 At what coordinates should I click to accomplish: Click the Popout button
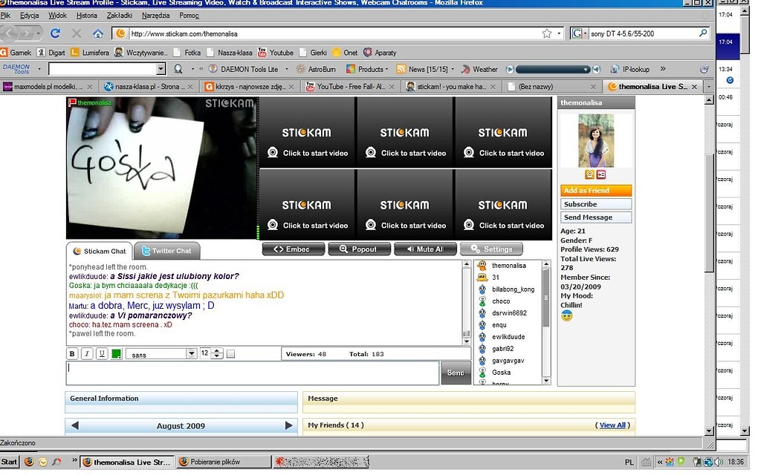point(360,249)
